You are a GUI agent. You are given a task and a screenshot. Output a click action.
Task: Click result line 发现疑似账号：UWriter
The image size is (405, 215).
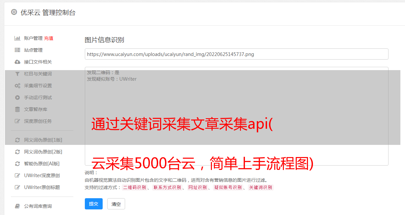pos(112,79)
